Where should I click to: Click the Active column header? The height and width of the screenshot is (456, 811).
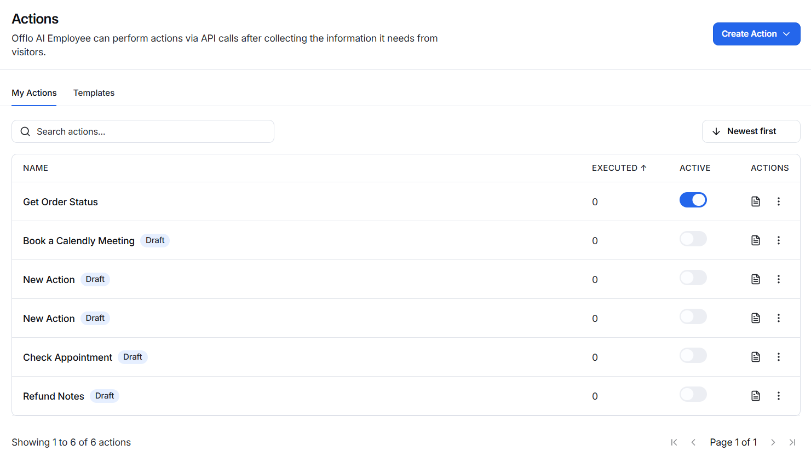tap(695, 168)
